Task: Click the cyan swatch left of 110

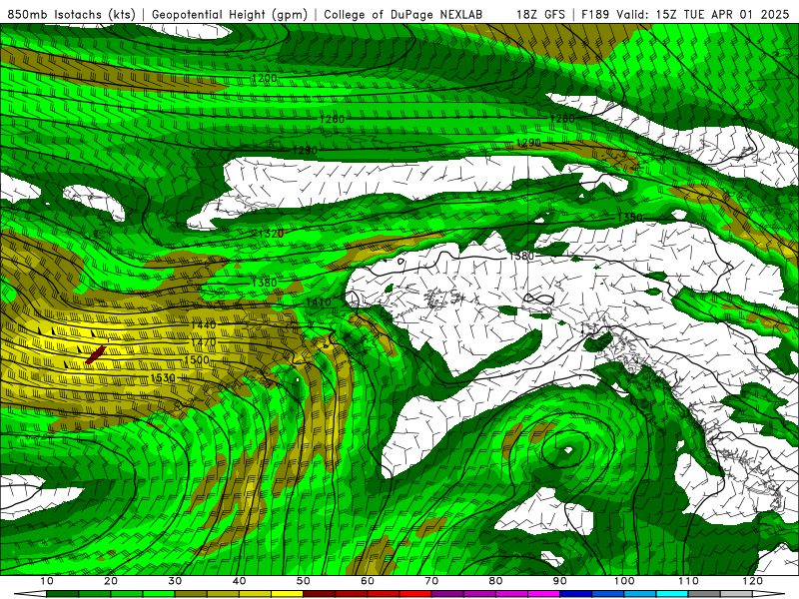Action: (x=672, y=594)
